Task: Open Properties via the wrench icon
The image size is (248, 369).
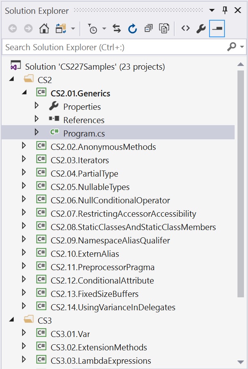Action: point(201,29)
